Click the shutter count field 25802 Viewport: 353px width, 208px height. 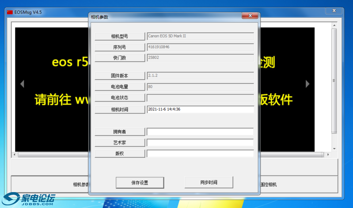point(201,57)
